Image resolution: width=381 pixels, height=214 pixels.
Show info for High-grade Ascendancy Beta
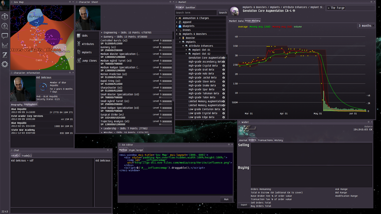(x=224, y=62)
